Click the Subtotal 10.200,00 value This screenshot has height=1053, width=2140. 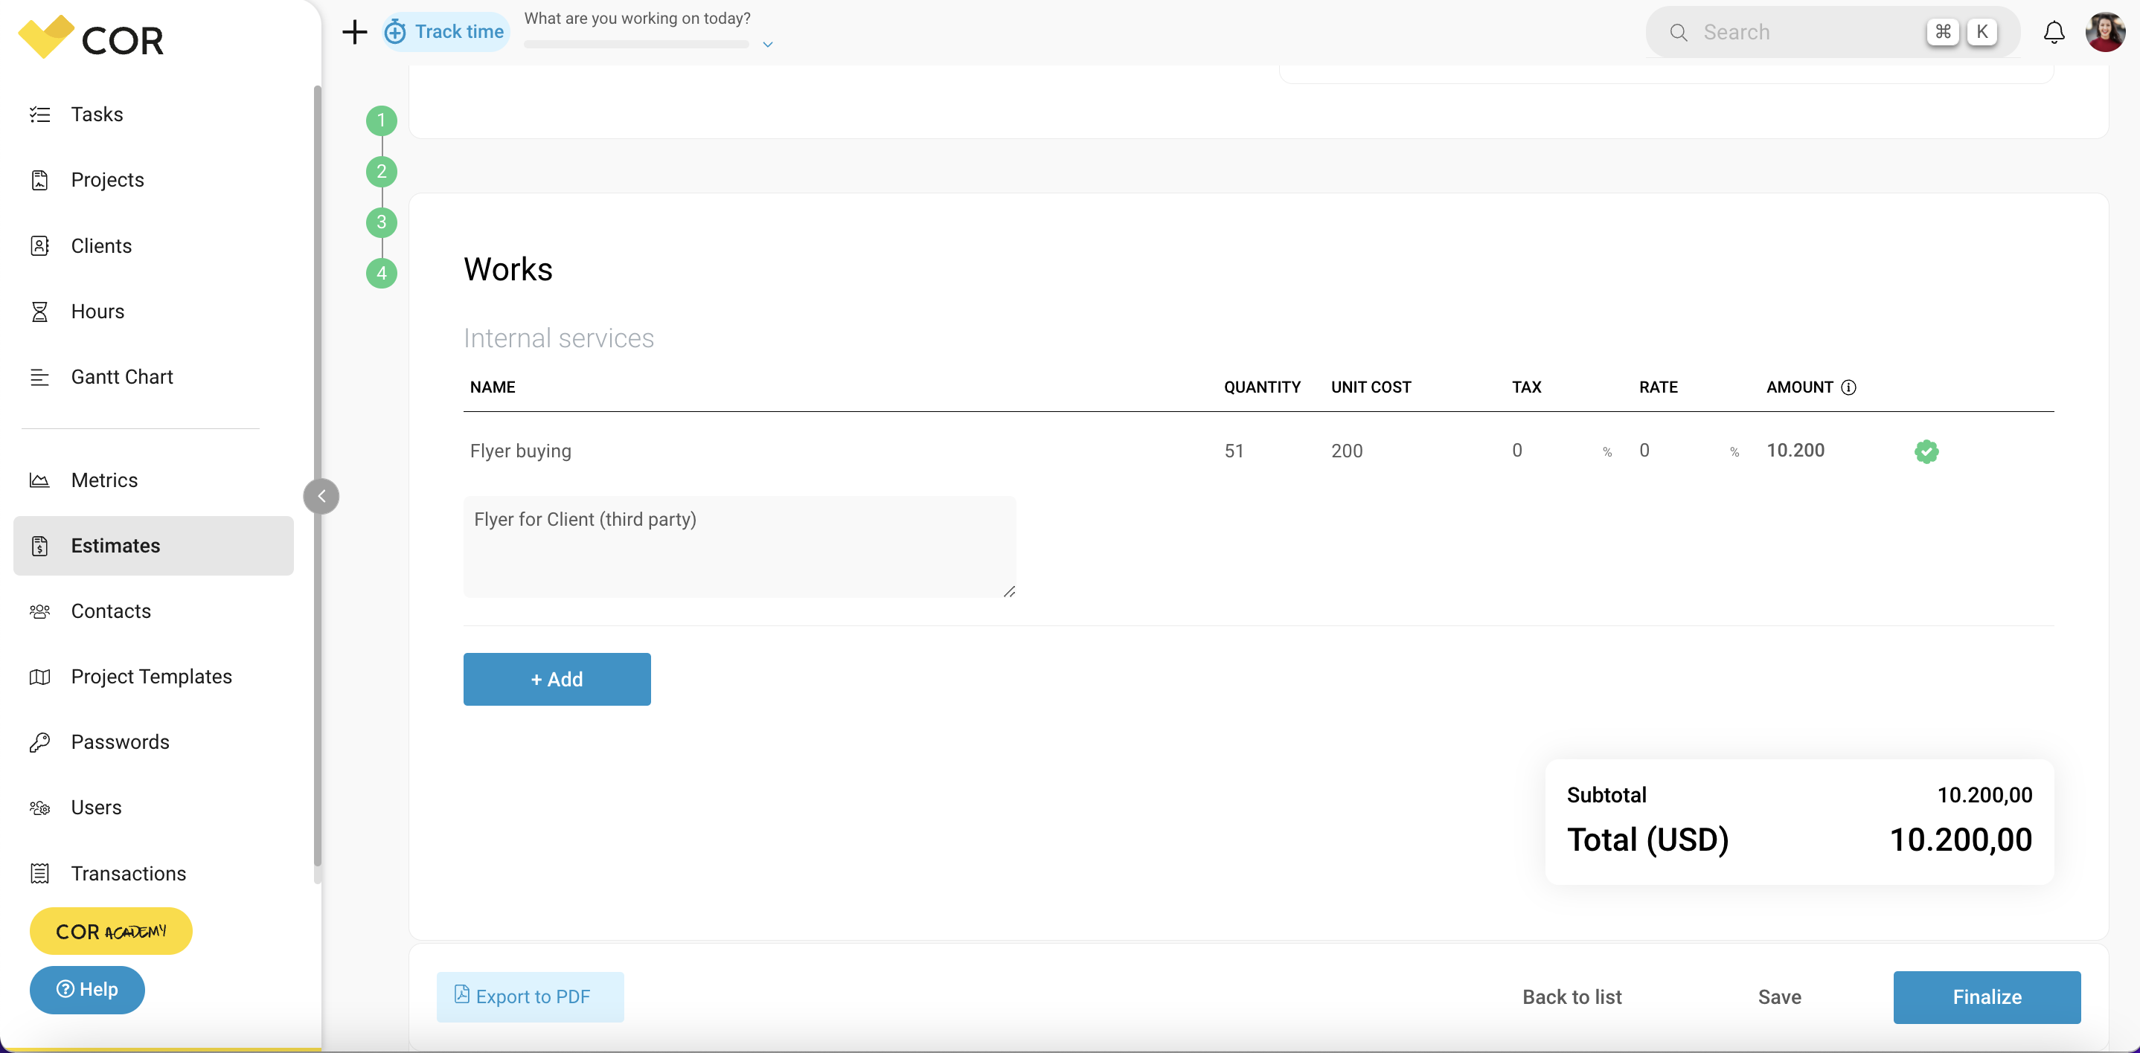coord(1984,795)
